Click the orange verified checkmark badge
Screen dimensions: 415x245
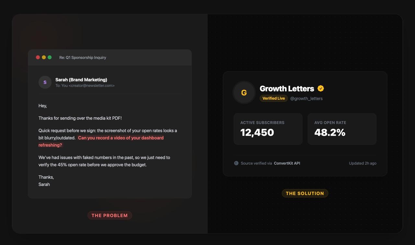tap(321, 88)
